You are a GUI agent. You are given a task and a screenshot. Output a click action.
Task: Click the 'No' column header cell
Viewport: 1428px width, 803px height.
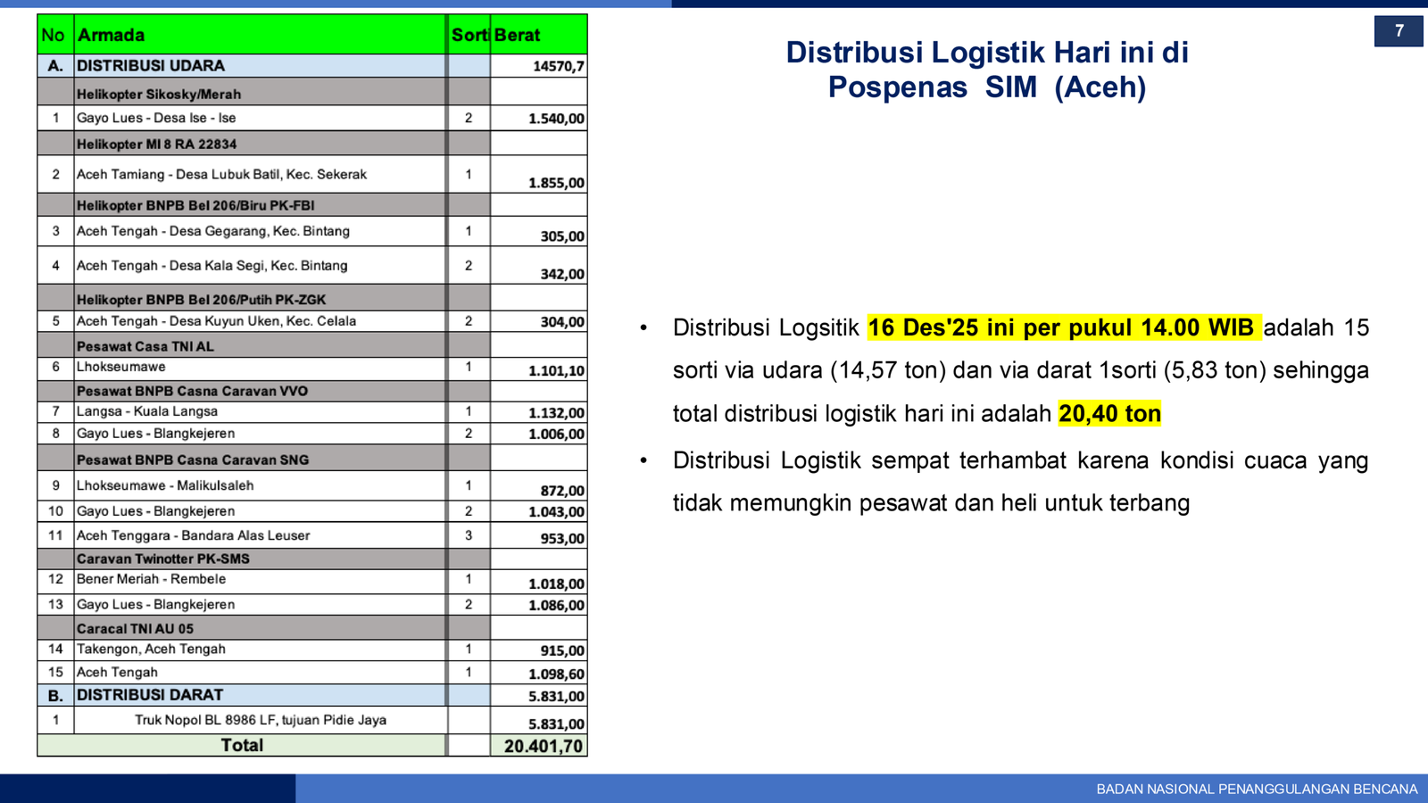click(54, 35)
